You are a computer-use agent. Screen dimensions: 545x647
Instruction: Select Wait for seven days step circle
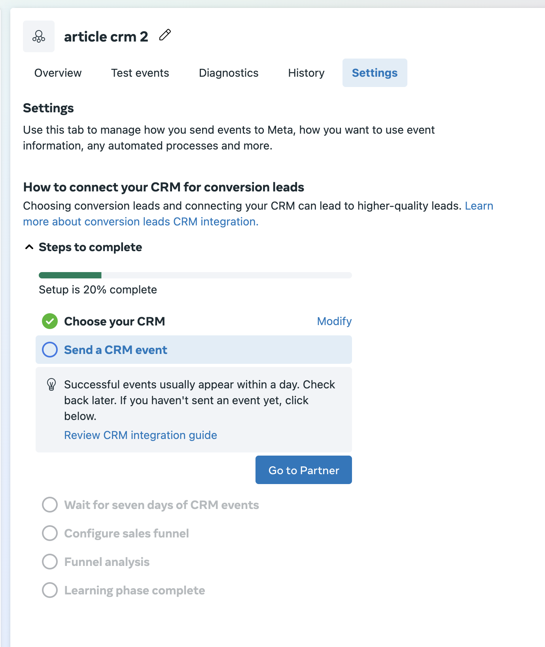click(x=50, y=505)
